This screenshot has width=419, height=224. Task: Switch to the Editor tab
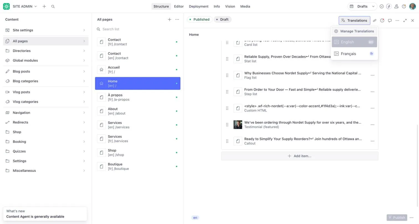[179, 6]
